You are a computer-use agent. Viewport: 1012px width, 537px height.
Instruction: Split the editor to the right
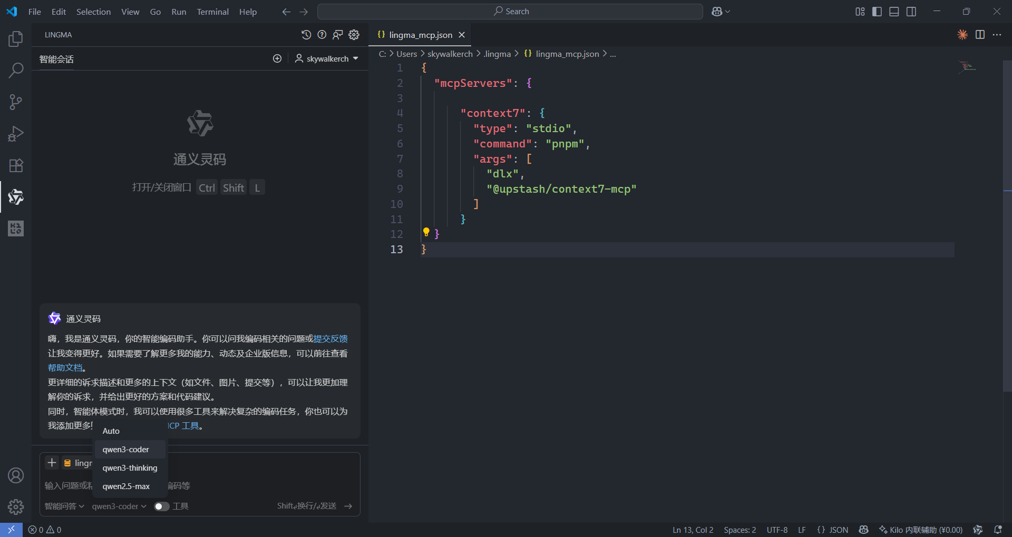pos(980,35)
